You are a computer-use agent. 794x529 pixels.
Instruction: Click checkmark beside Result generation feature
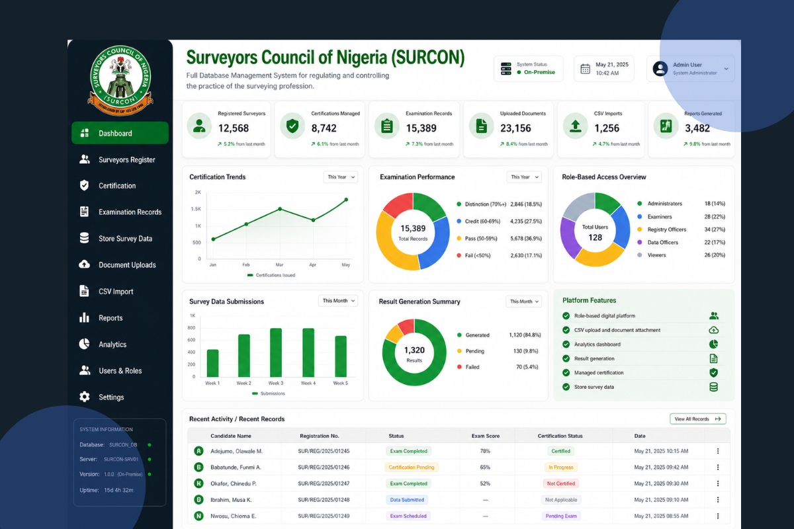pyautogui.click(x=566, y=358)
